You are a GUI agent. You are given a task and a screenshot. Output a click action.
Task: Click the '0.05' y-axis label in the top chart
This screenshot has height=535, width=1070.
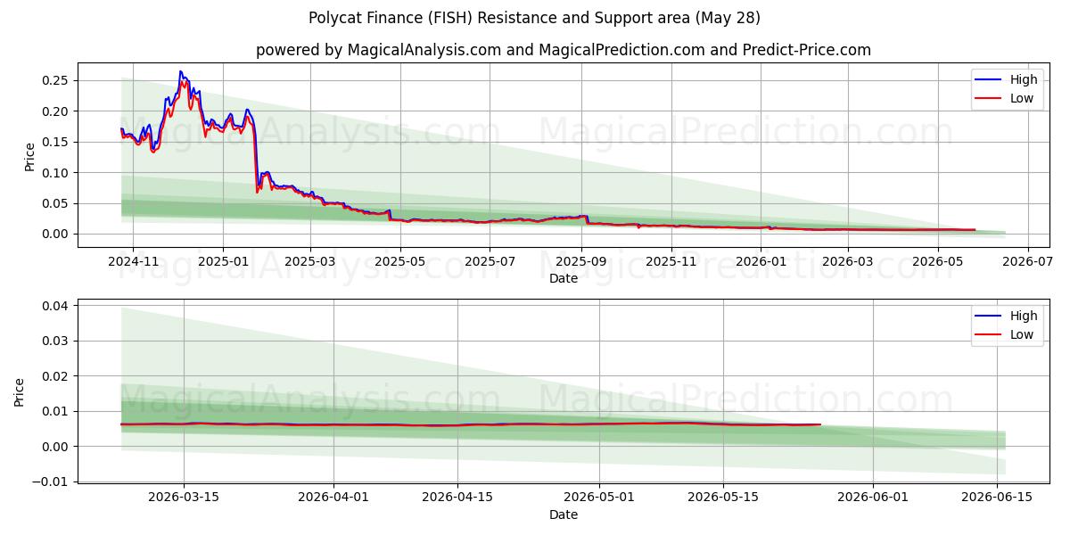(57, 203)
